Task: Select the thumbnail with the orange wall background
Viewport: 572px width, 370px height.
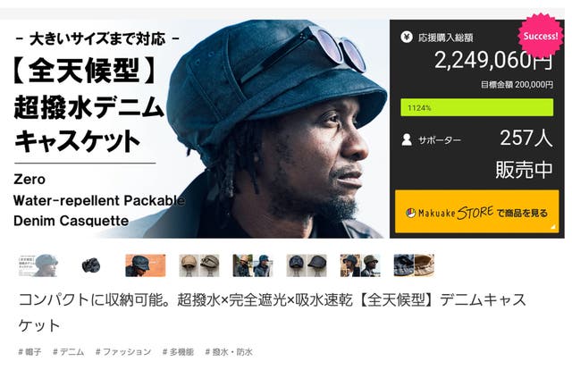Action: point(145,265)
